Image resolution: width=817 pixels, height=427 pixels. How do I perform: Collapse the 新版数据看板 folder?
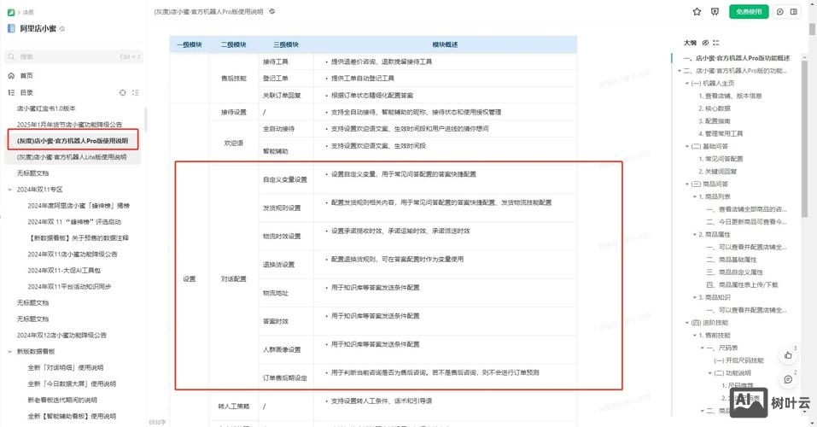10,351
